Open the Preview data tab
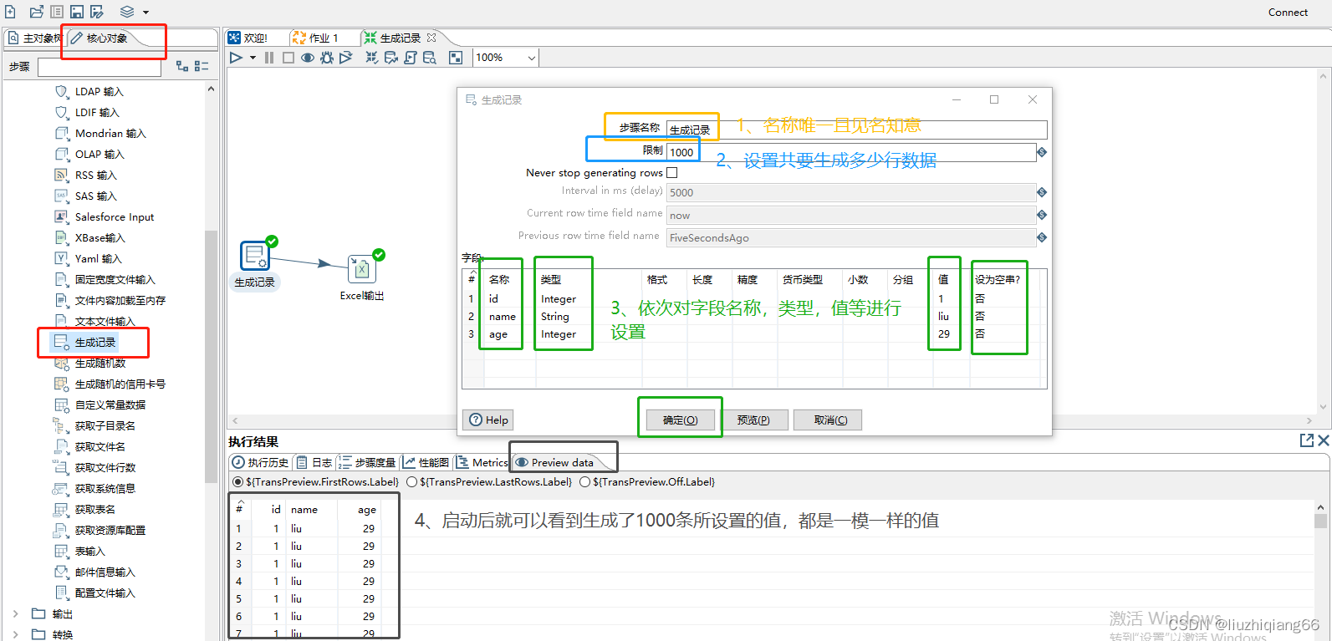Screen dimensions: 1332x641 tap(554, 462)
